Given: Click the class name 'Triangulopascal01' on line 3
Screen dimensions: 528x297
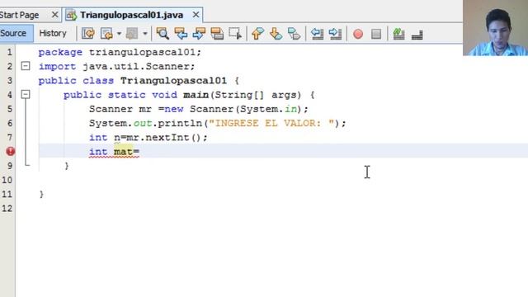Looking at the screenshot, I should [173, 81].
